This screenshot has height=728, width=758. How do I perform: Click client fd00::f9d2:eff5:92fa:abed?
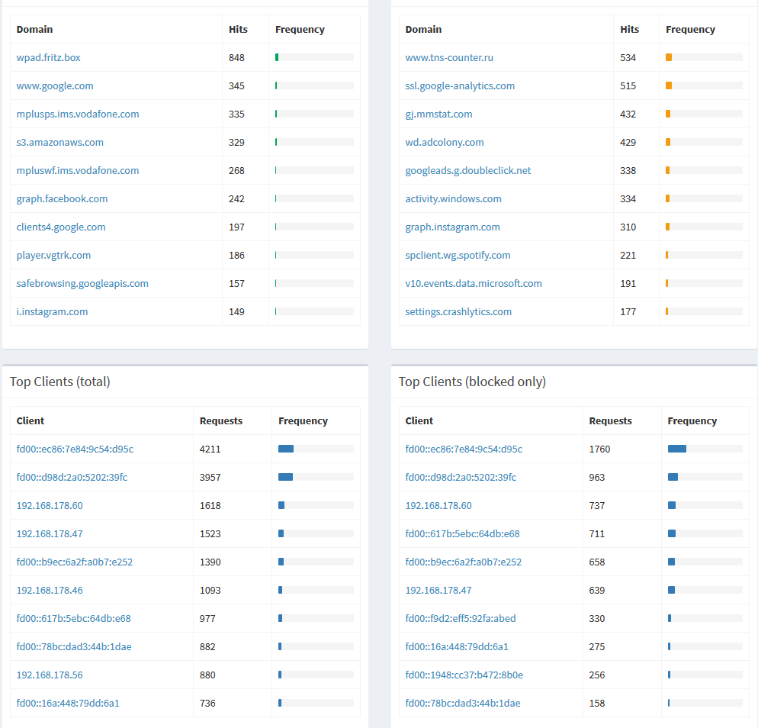[461, 618]
